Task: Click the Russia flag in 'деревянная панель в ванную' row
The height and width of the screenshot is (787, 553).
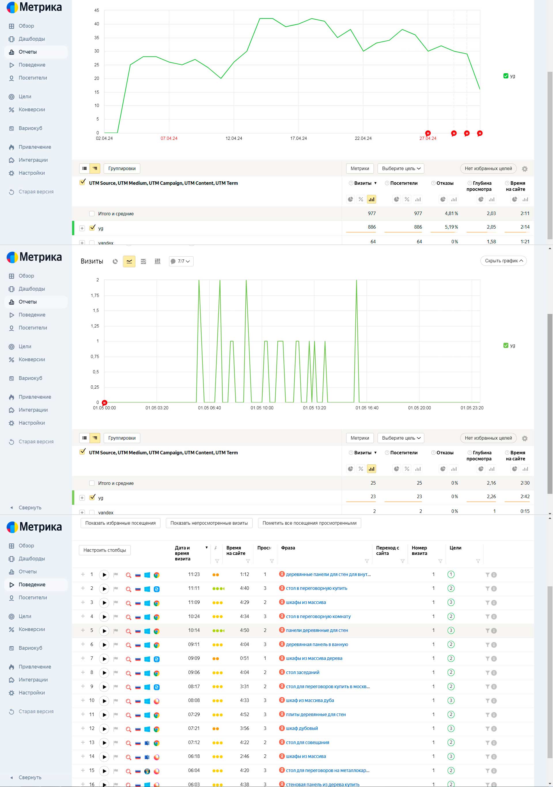Action: click(138, 645)
